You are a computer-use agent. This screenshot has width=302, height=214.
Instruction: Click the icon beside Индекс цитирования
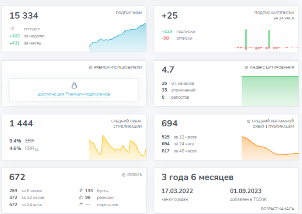click(246, 67)
